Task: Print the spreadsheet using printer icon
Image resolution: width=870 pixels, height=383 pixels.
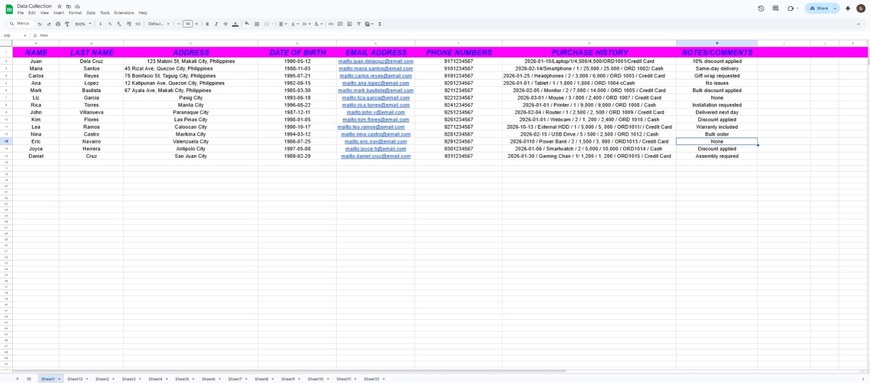Action: point(58,24)
